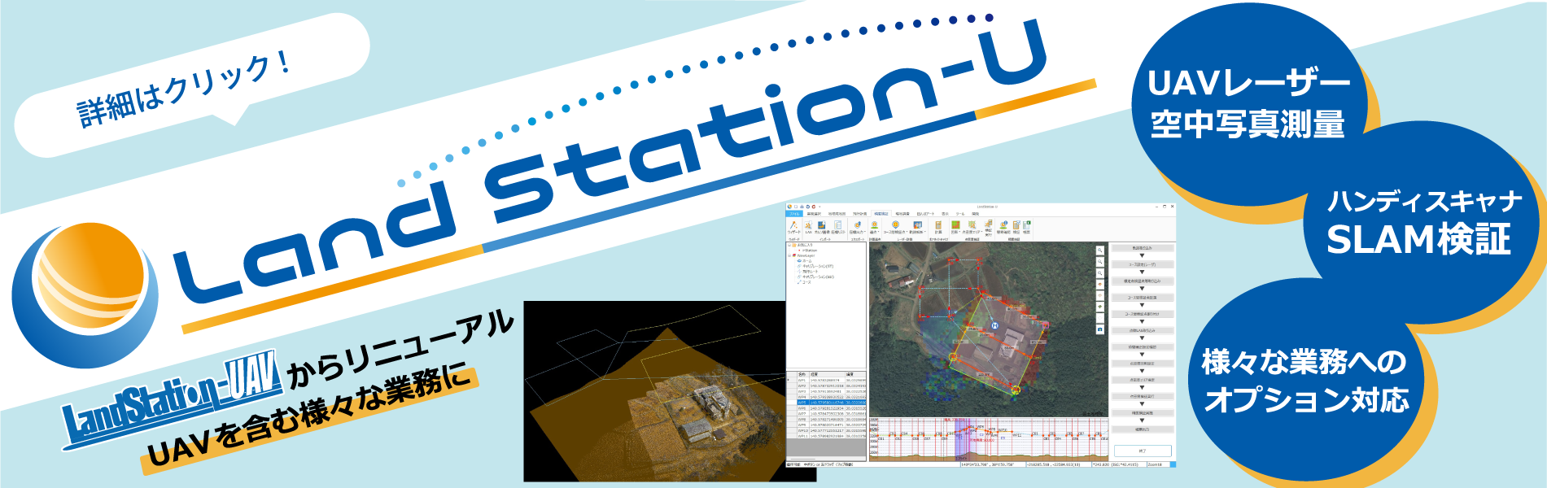Click the 様々な業務へのオプション対応 circle

point(1306,381)
